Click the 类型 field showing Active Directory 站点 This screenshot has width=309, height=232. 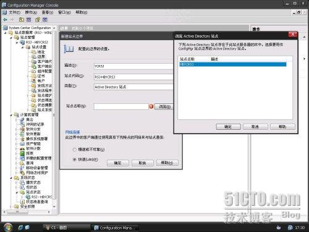pos(133,87)
